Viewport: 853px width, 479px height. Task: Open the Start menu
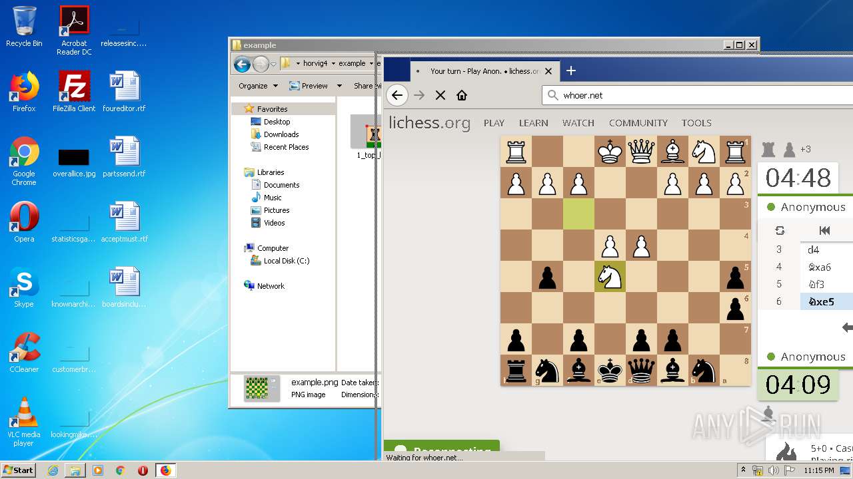click(x=19, y=470)
